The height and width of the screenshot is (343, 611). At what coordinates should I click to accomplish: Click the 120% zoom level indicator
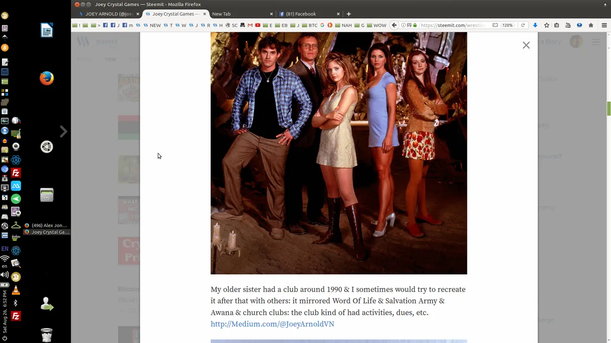point(507,25)
